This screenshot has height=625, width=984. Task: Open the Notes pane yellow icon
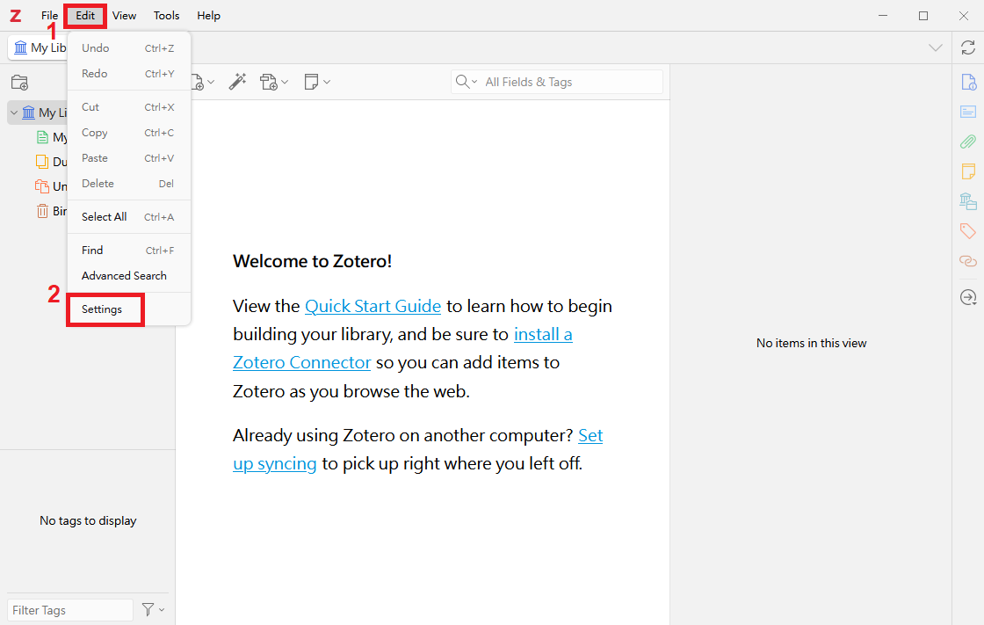pos(967,171)
